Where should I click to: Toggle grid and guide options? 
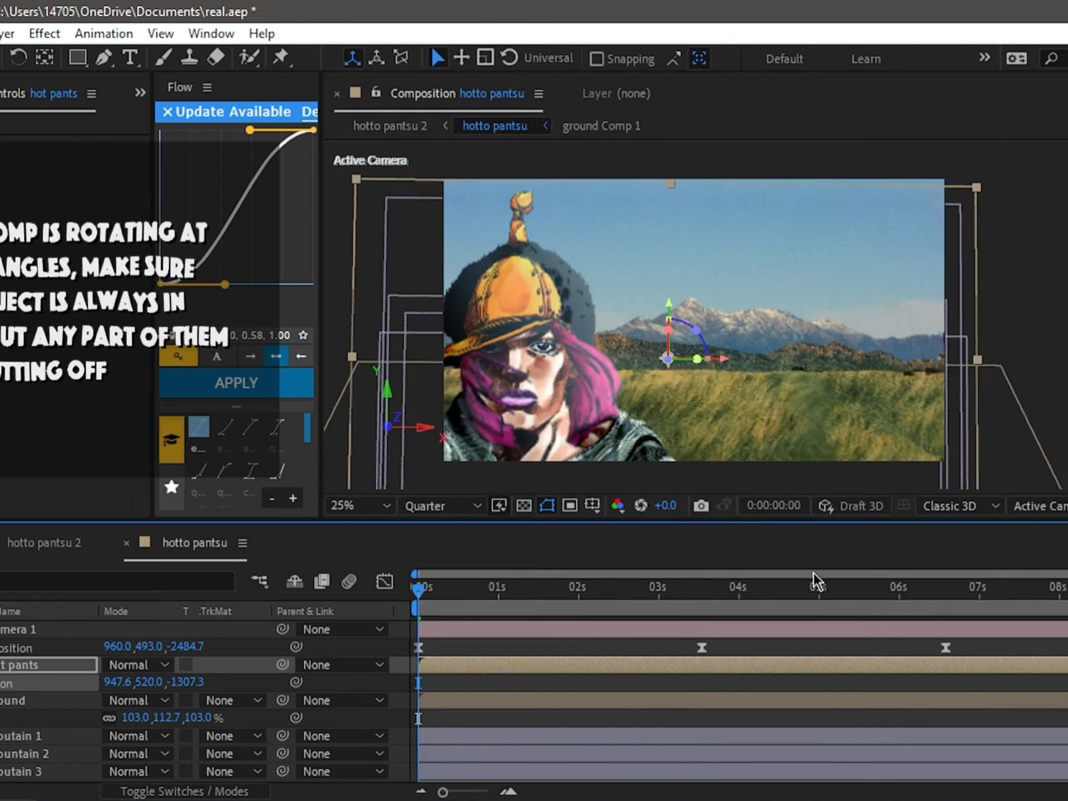pyautogui.click(x=592, y=506)
